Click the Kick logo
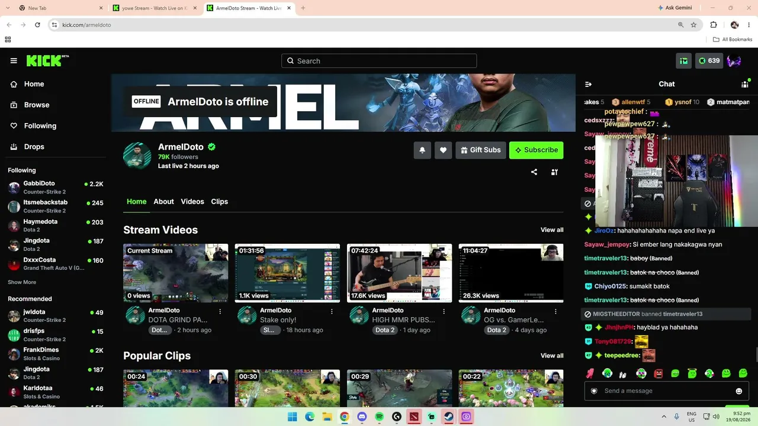Screen dimensions: 758x426 point(47,60)
